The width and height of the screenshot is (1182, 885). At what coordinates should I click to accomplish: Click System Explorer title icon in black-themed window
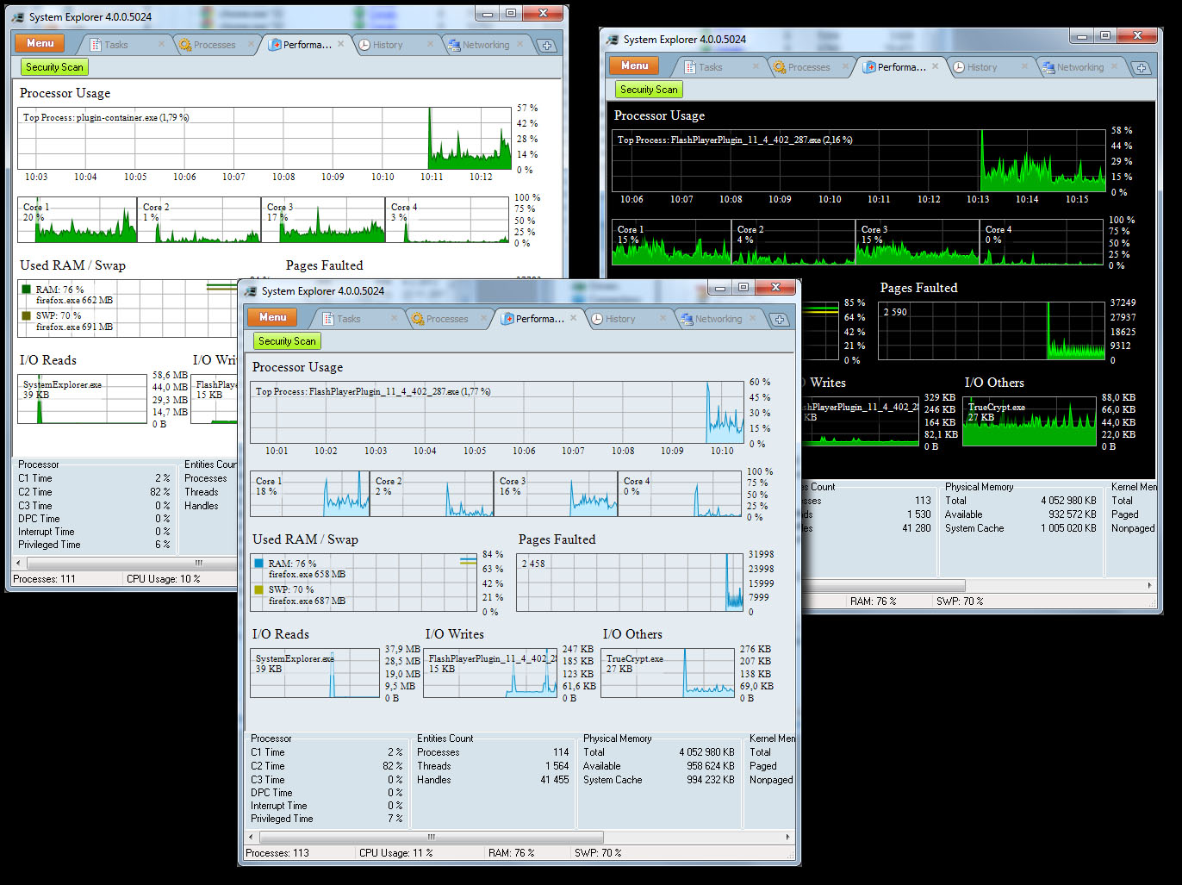(613, 40)
